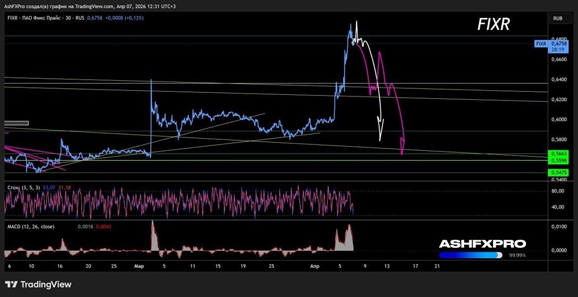
Task: Click the 0,6800 price axis label
Action: pyautogui.click(x=559, y=39)
